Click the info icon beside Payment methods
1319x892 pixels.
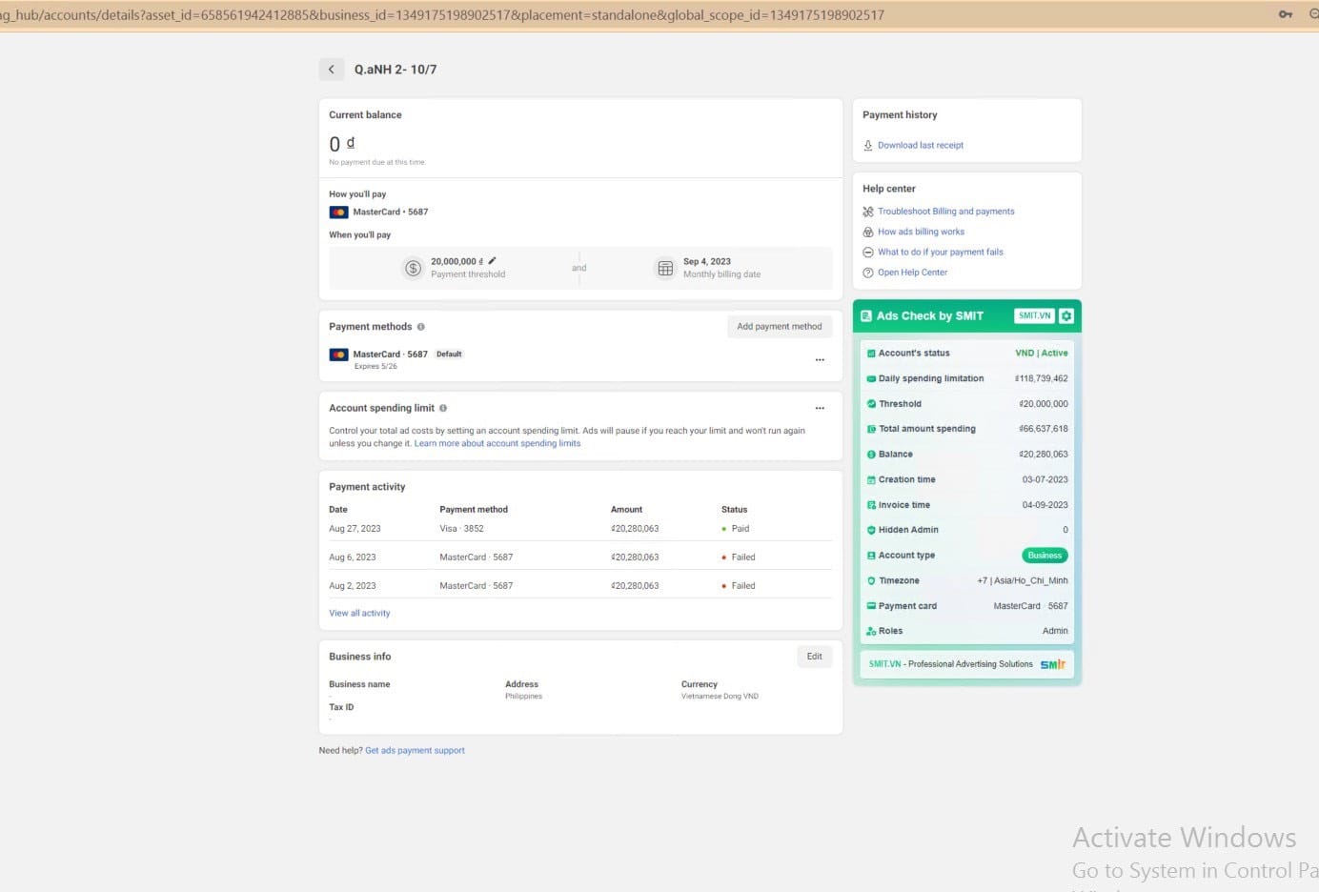click(x=420, y=327)
